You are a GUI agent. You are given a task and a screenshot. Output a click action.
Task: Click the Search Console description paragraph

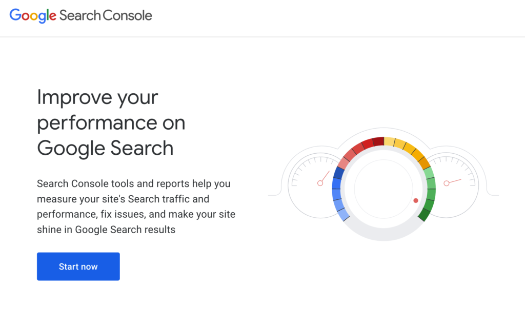coord(136,207)
